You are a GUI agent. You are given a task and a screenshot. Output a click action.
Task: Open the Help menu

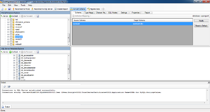30,5
